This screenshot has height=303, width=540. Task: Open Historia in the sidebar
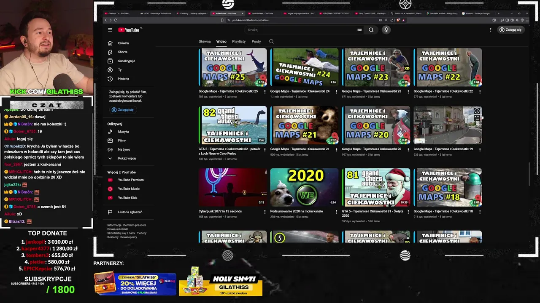pos(123,79)
